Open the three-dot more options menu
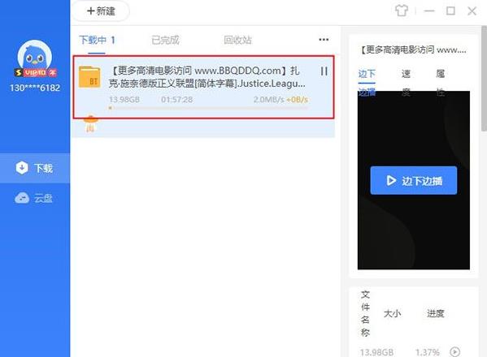This screenshot has width=487, height=357. (324, 40)
